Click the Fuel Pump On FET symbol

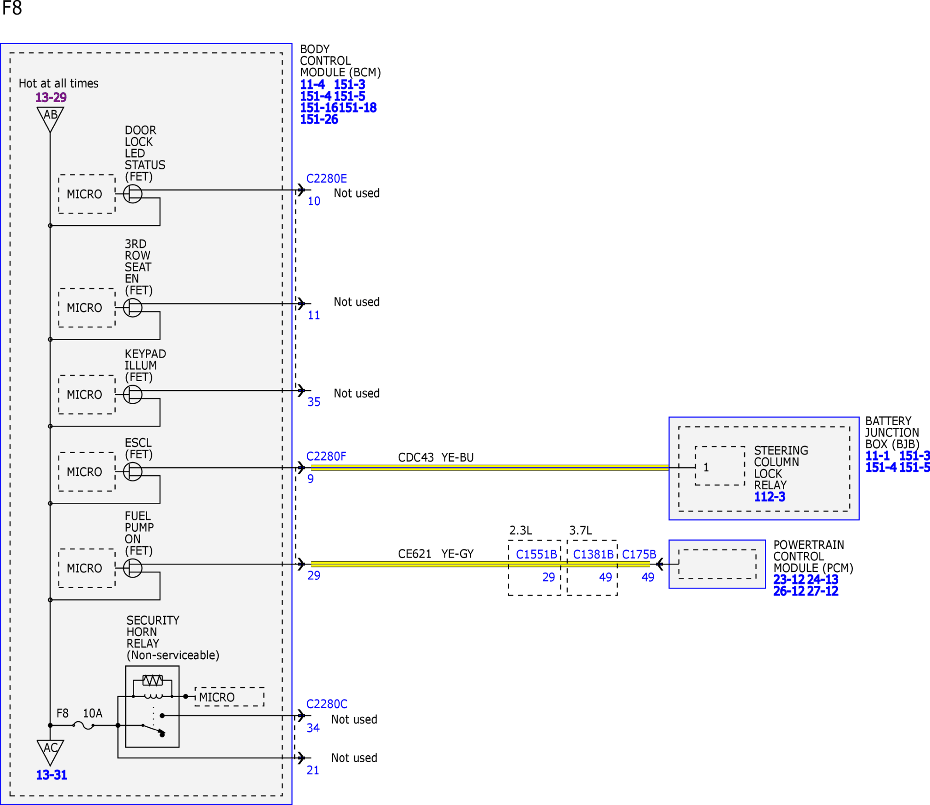tap(133, 568)
